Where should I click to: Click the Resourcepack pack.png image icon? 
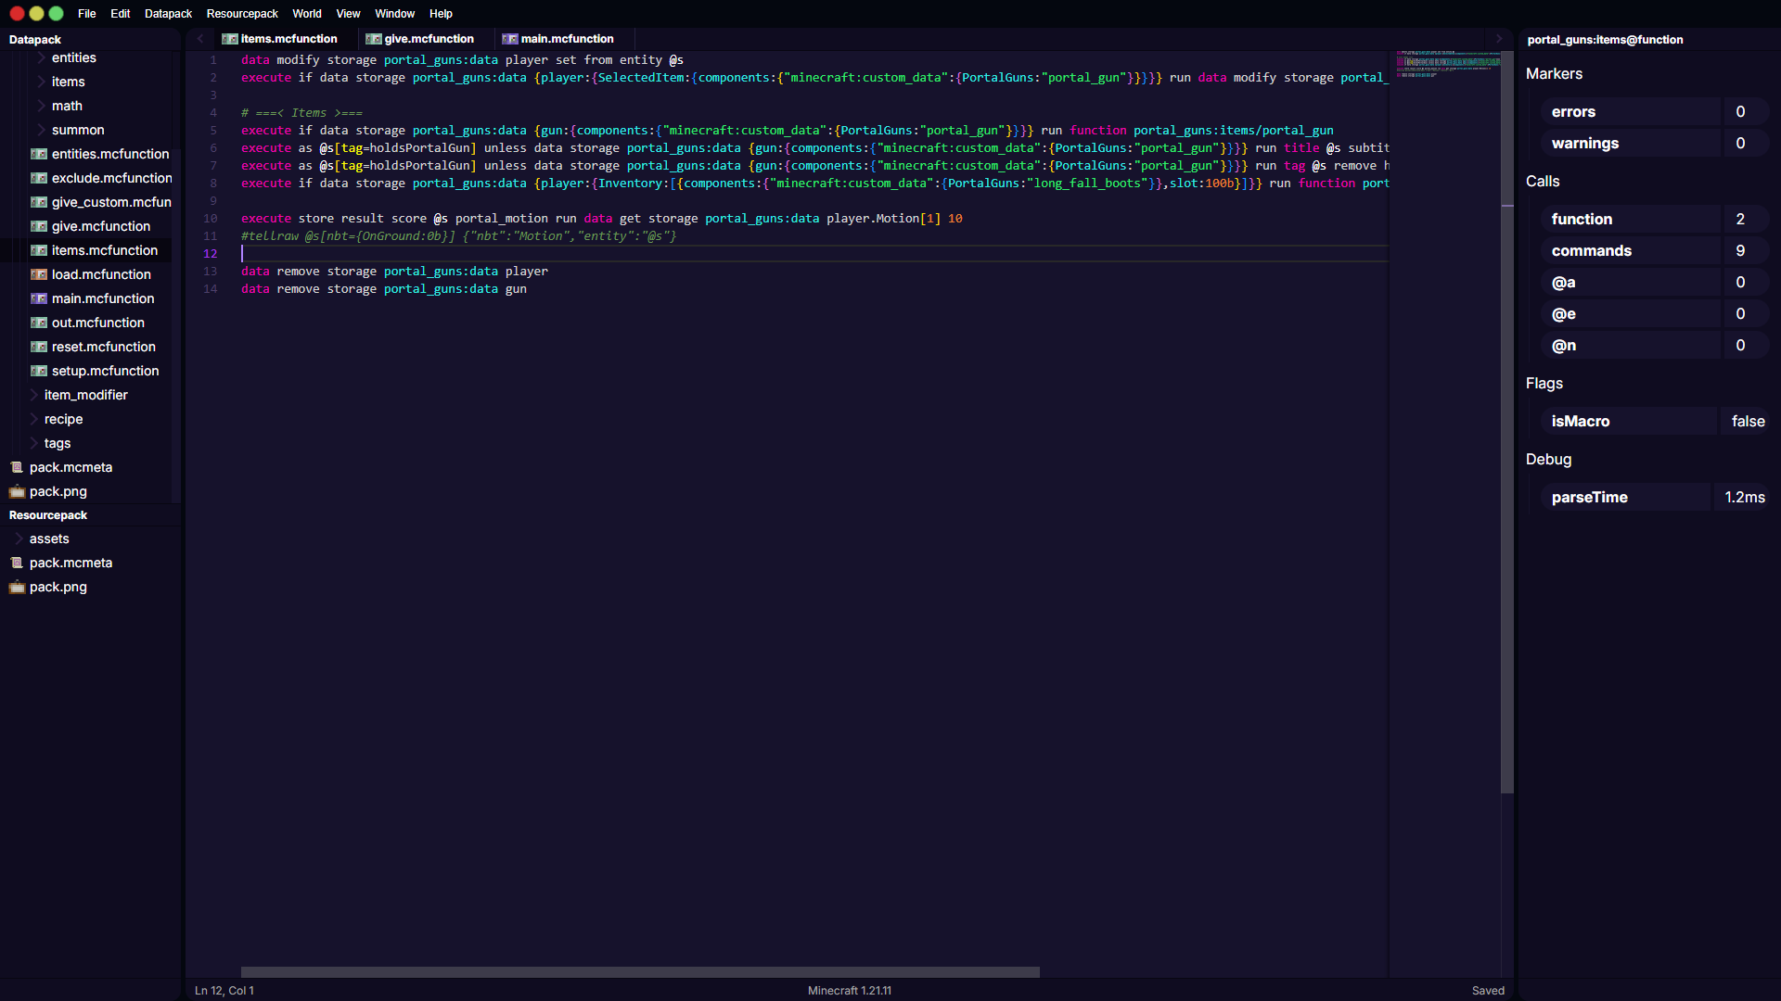point(17,587)
